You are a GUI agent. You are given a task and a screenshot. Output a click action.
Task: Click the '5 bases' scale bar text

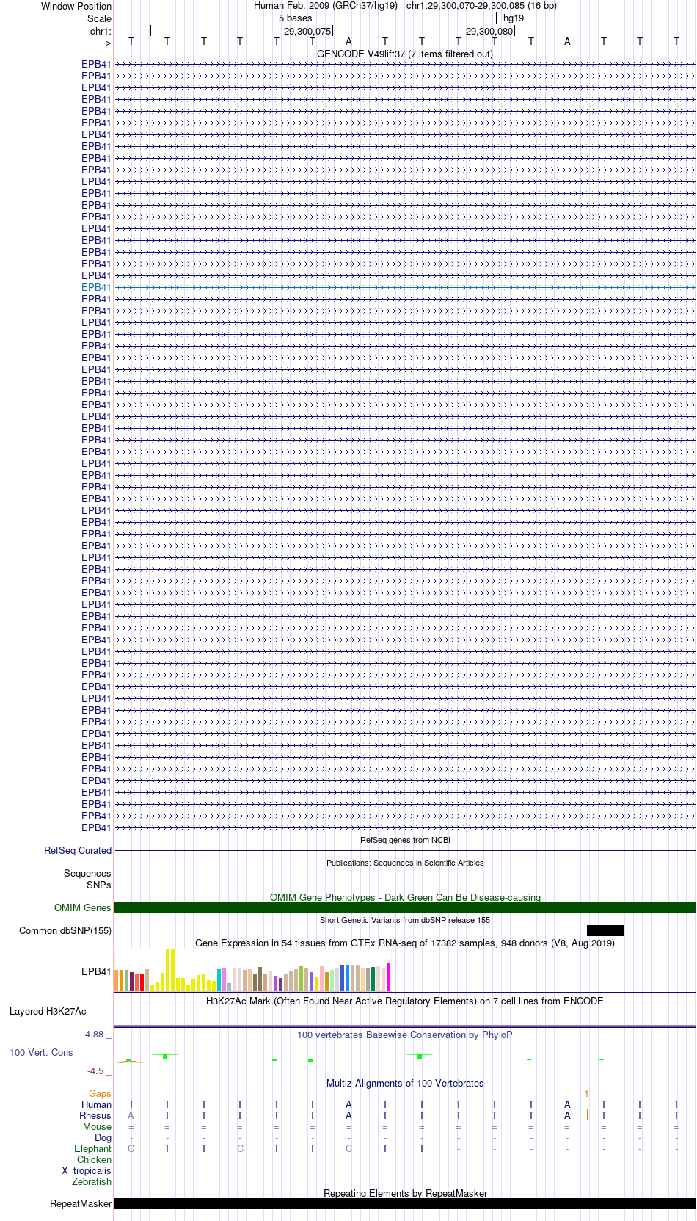295,18
